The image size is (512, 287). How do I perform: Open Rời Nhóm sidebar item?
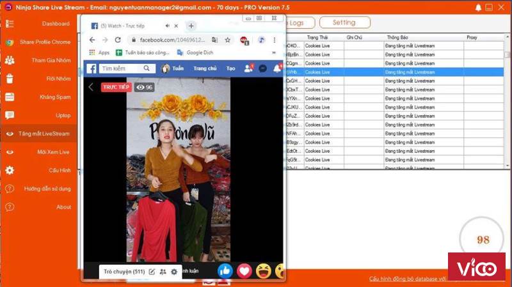(x=58, y=78)
